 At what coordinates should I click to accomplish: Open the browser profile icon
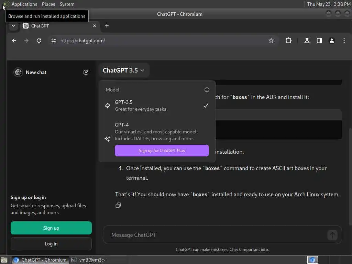tap(332, 41)
